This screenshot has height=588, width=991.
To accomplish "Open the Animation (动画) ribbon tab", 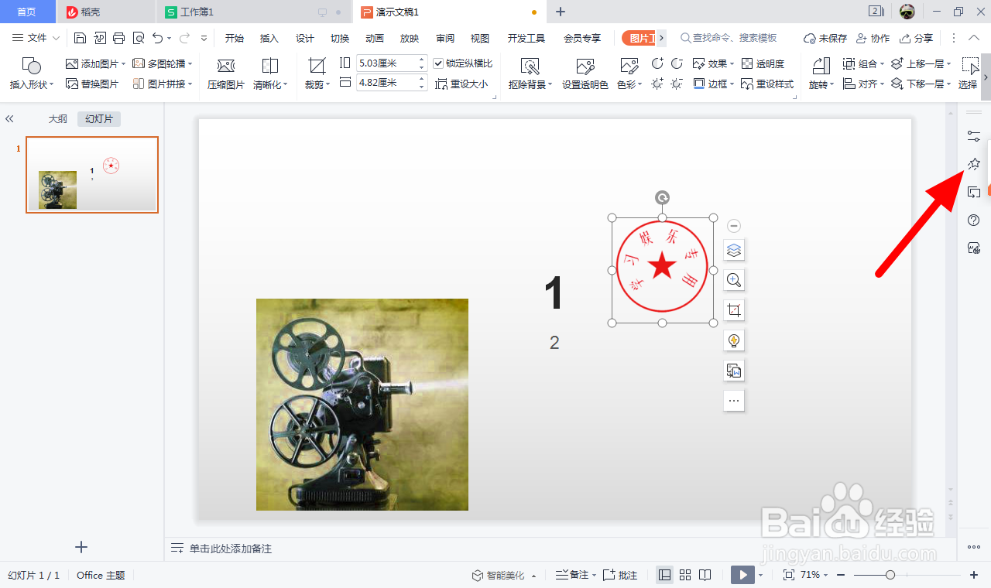I will click(375, 38).
